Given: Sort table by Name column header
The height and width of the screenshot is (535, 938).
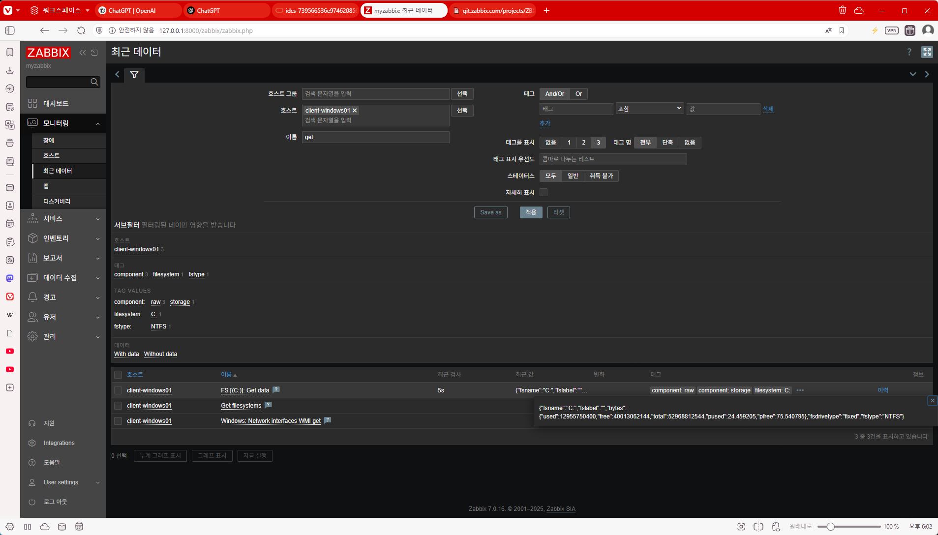Looking at the screenshot, I should point(228,375).
